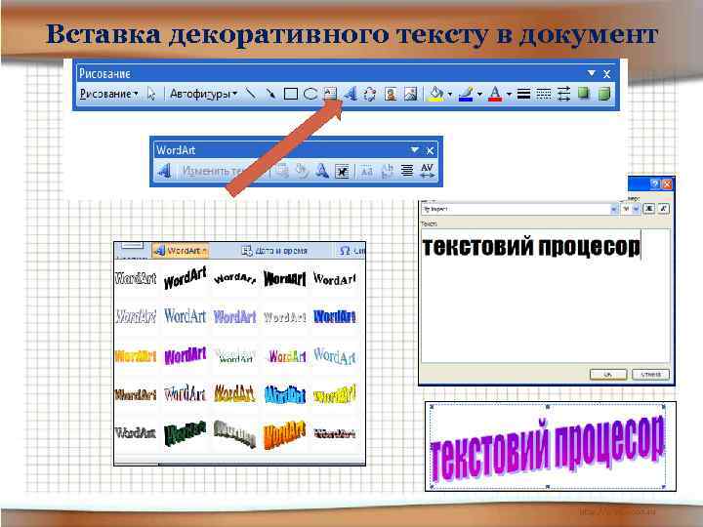
Task: Choose the black tilted-upward WordArt style
Action: 186,278
